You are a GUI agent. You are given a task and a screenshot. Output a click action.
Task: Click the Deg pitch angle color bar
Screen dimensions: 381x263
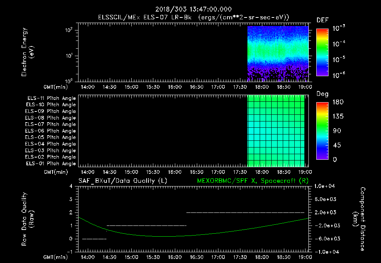coord(322,131)
